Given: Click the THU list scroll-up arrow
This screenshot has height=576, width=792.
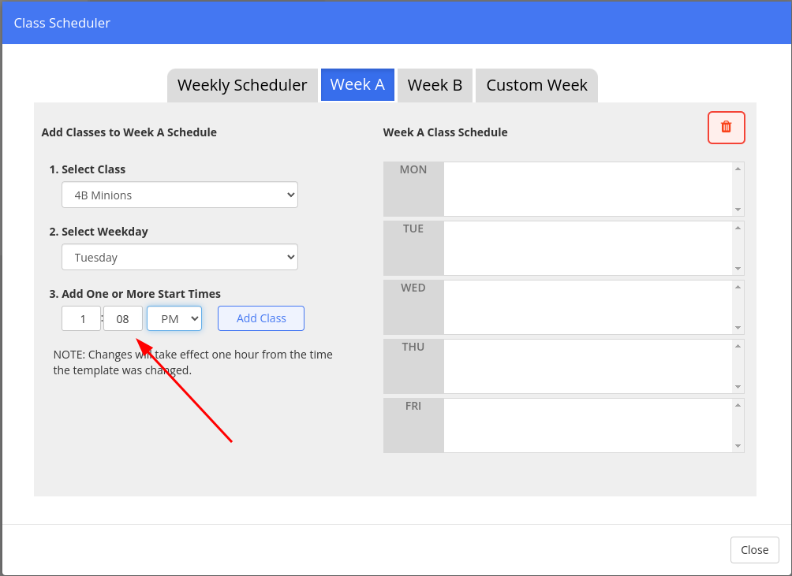Looking at the screenshot, I should (x=738, y=346).
